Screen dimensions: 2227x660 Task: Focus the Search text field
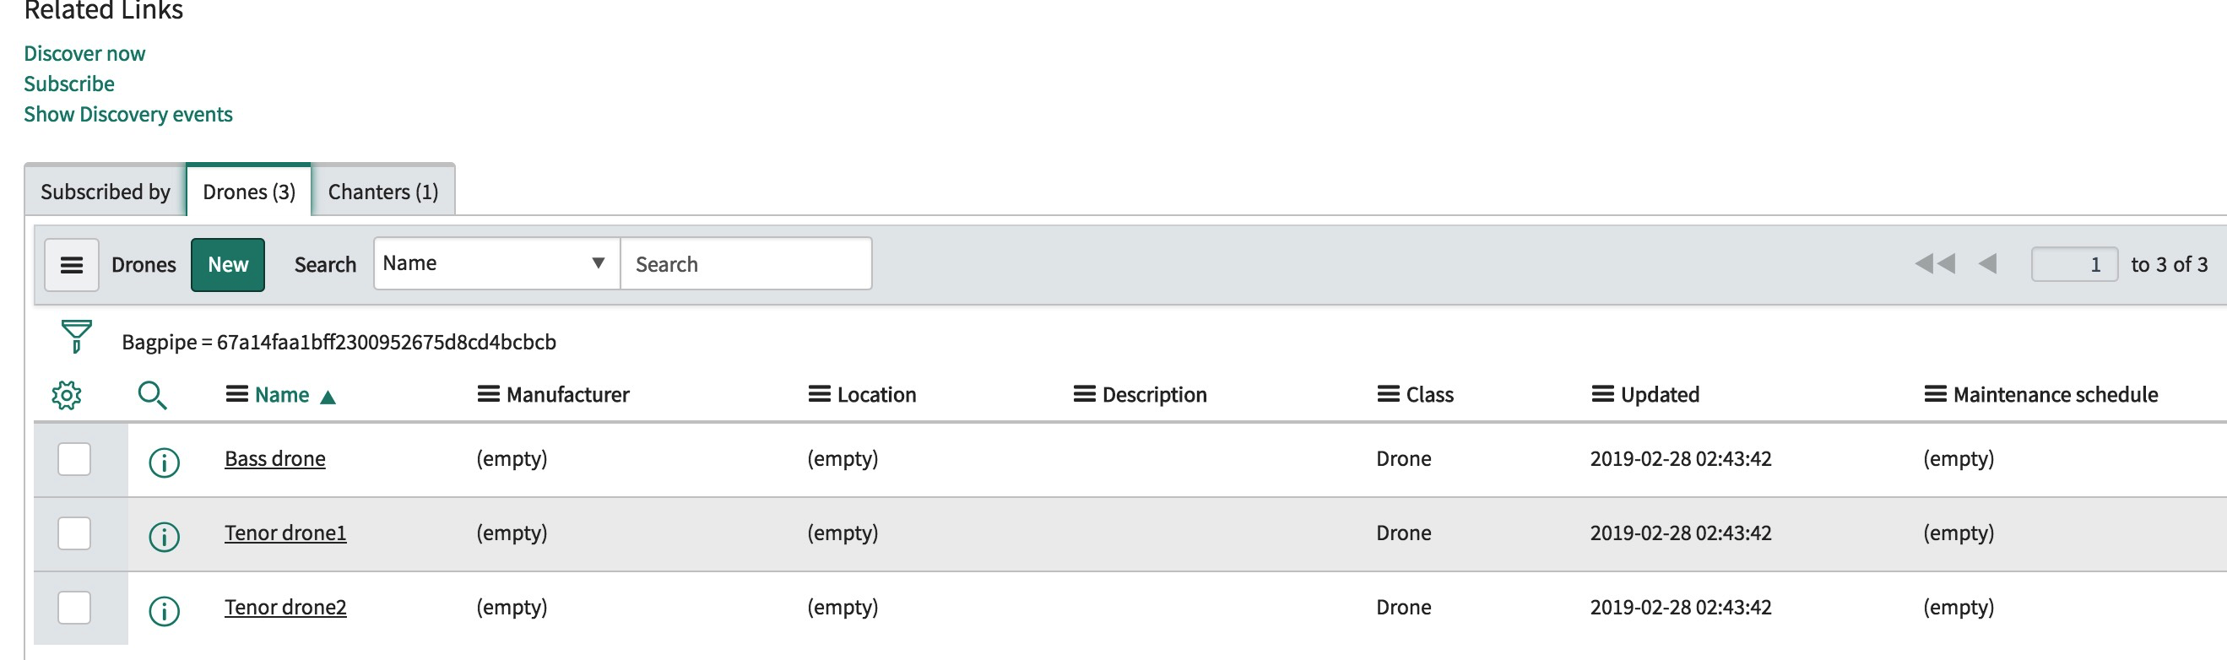tap(746, 263)
